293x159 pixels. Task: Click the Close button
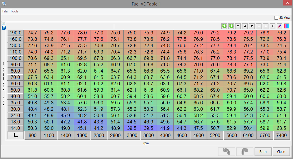281,151
